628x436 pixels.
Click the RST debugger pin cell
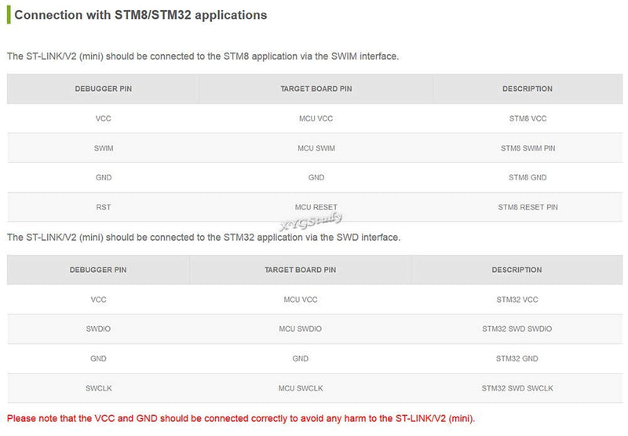(104, 207)
